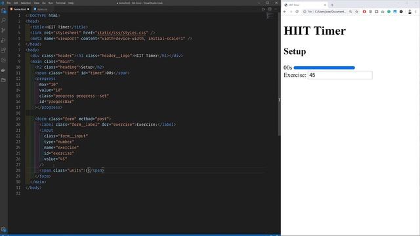Click the blue progress bar on the page

click(324, 68)
